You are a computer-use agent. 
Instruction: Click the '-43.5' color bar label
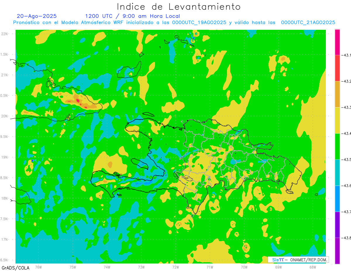coord(346,160)
